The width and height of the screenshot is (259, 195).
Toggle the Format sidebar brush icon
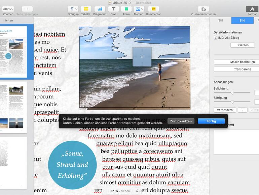click(x=252, y=9)
